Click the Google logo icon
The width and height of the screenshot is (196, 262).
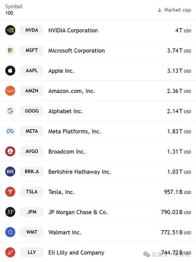coord(10,111)
